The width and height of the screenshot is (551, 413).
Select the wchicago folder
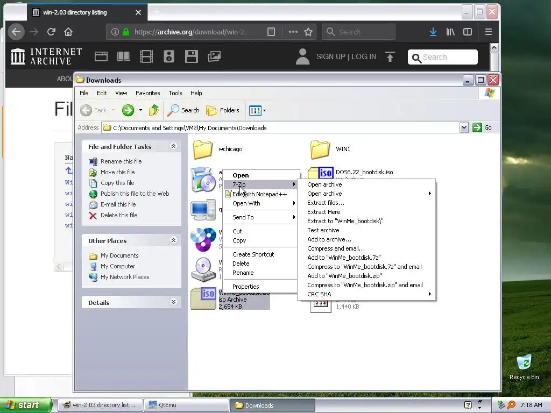218,149
